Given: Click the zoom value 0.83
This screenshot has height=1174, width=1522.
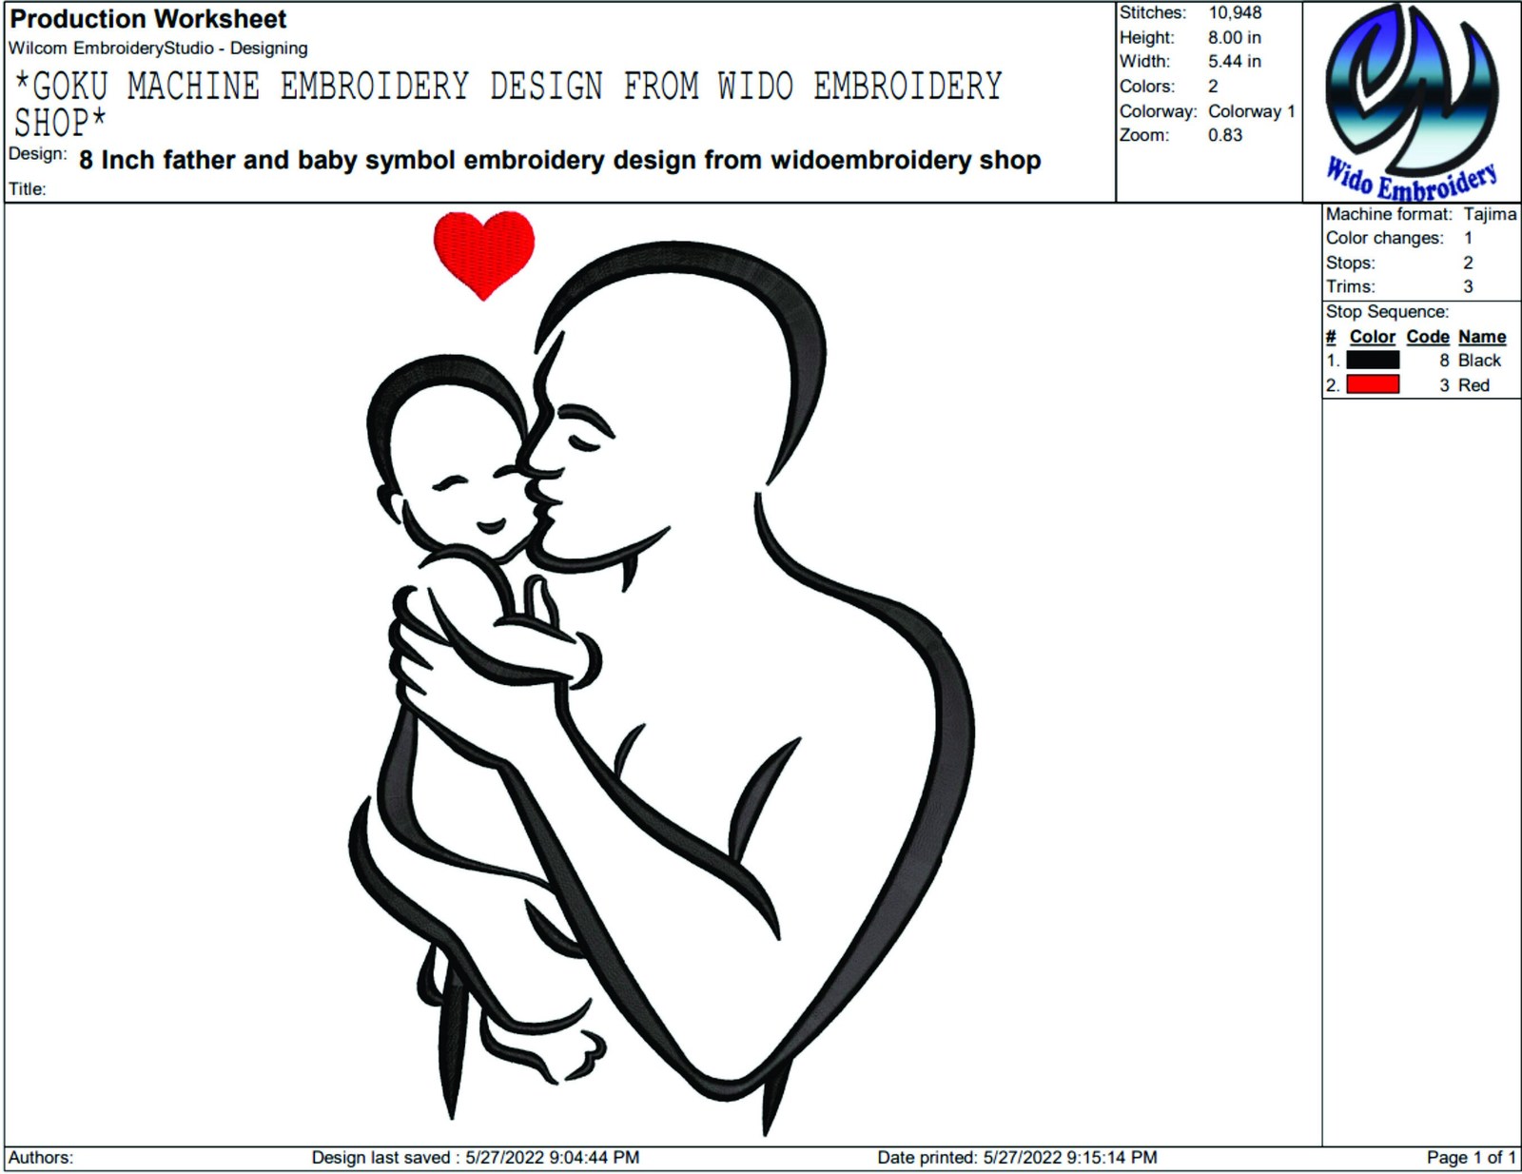Looking at the screenshot, I should pyautogui.click(x=1225, y=135).
